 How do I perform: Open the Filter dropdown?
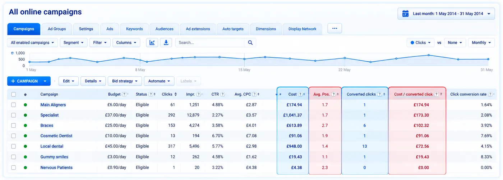point(100,43)
